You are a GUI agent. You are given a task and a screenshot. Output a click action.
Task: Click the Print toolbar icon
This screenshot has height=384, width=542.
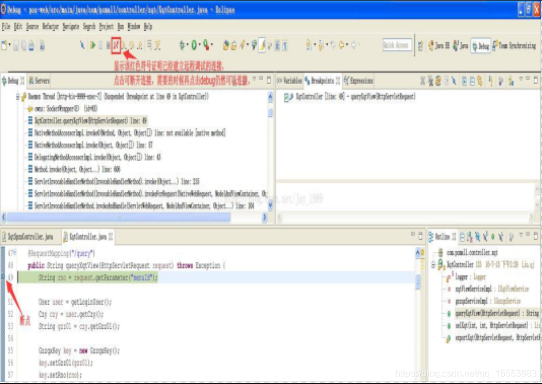[x=31, y=45]
